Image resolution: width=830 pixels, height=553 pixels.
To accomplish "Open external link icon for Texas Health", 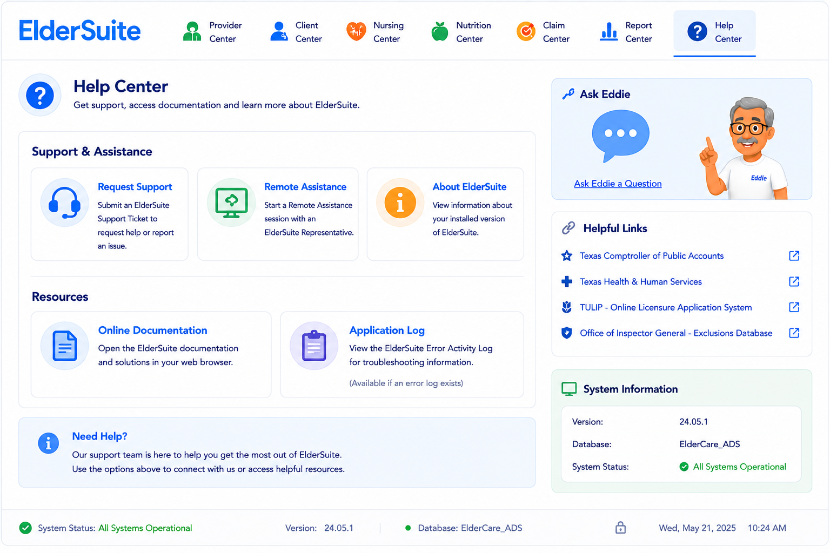I will [x=794, y=281].
